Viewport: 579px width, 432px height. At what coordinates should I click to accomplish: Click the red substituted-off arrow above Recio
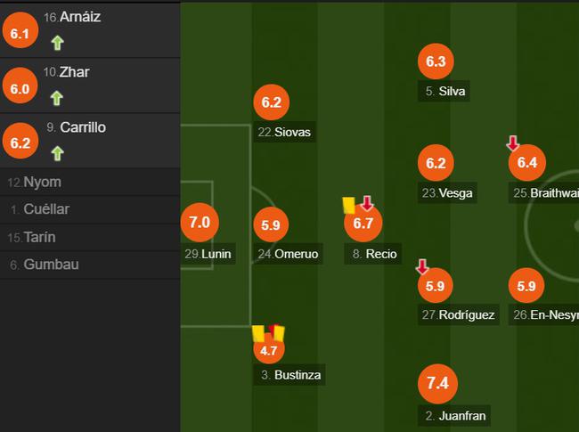(x=367, y=203)
